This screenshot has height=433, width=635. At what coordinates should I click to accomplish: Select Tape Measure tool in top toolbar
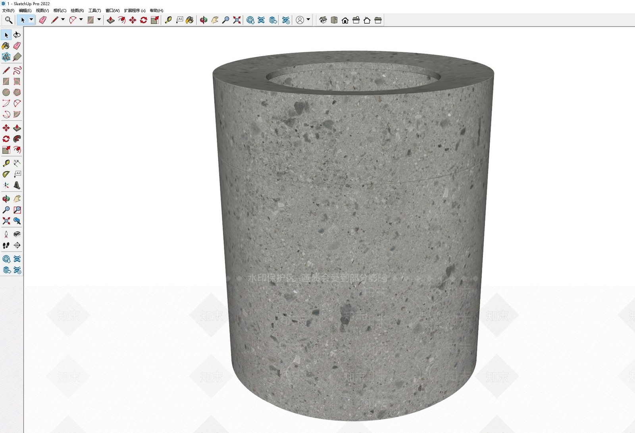click(168, 20)
